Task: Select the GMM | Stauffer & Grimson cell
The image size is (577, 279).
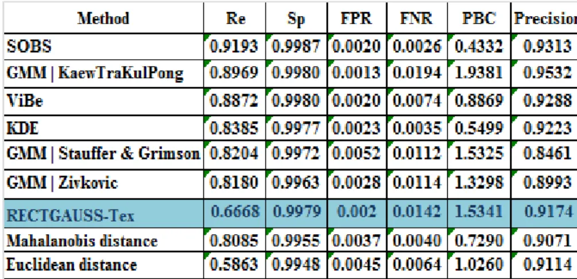Action: (103, 155)
